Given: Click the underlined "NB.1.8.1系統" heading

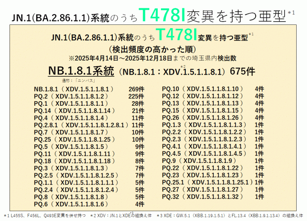Looking at the screenshot, I should click(81, 71).
